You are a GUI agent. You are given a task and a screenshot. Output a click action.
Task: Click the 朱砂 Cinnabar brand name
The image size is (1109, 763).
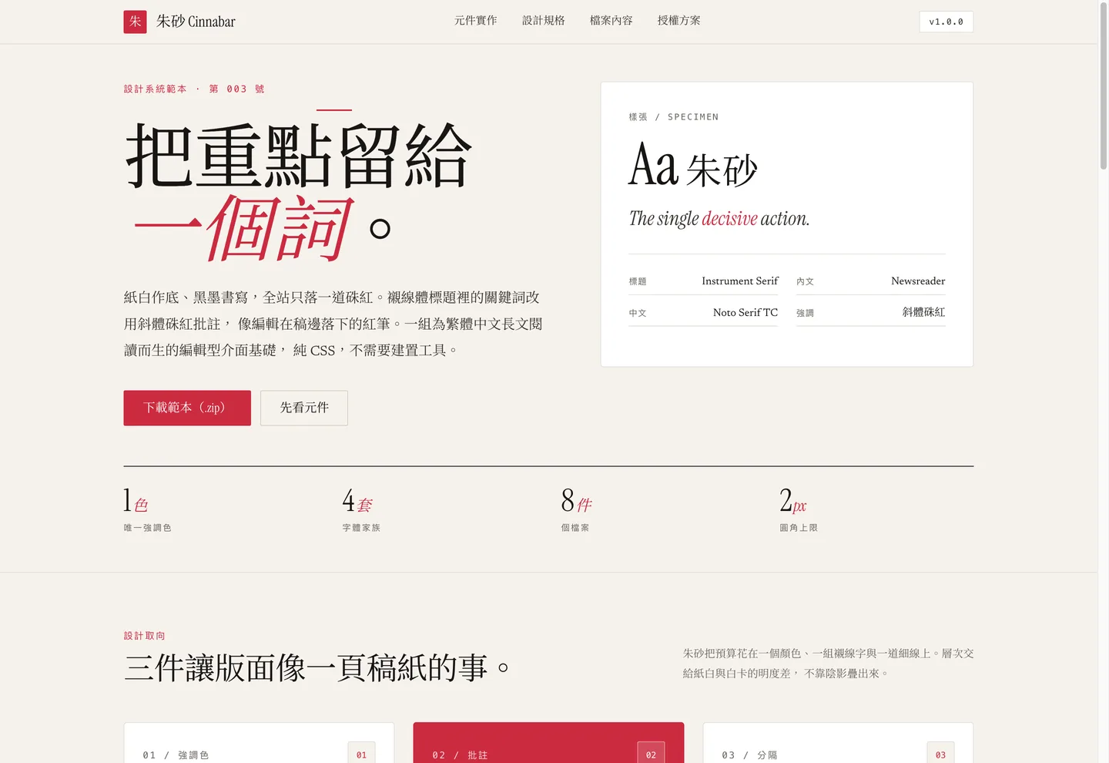[196, 22]
